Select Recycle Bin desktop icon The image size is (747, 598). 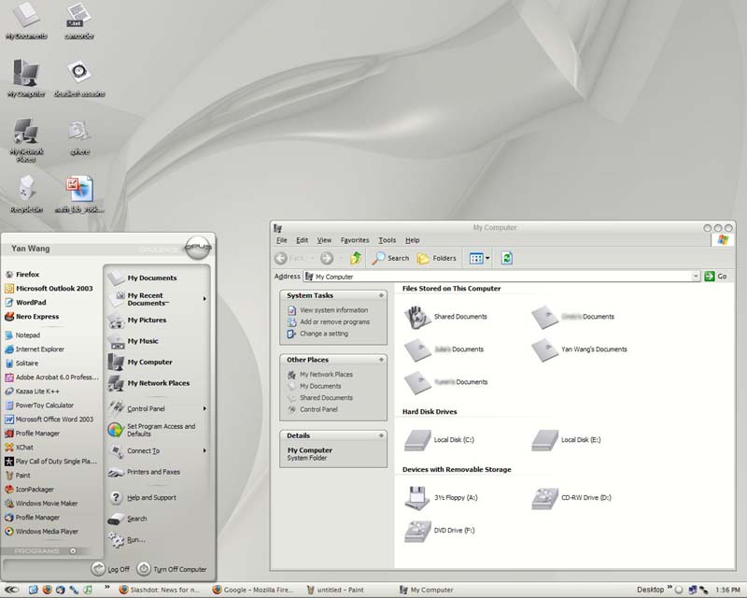[26, 194]
